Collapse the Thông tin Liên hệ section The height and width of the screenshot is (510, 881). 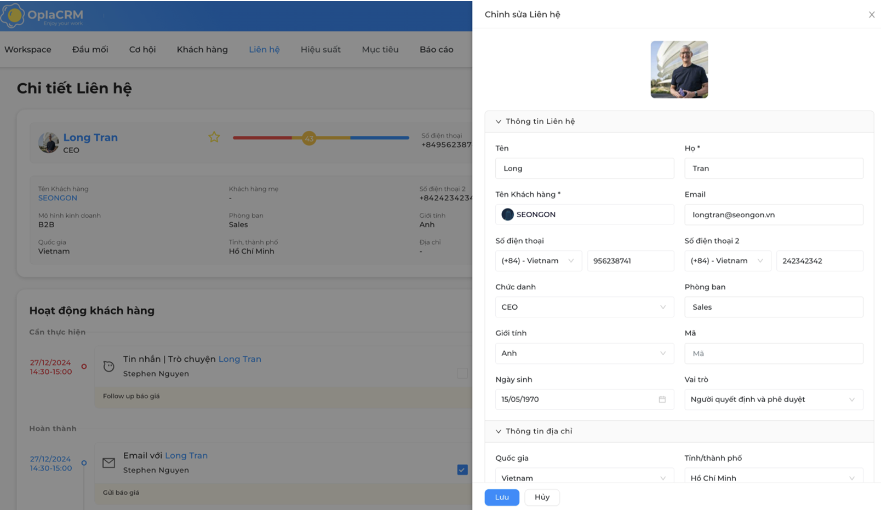(499, 121)
